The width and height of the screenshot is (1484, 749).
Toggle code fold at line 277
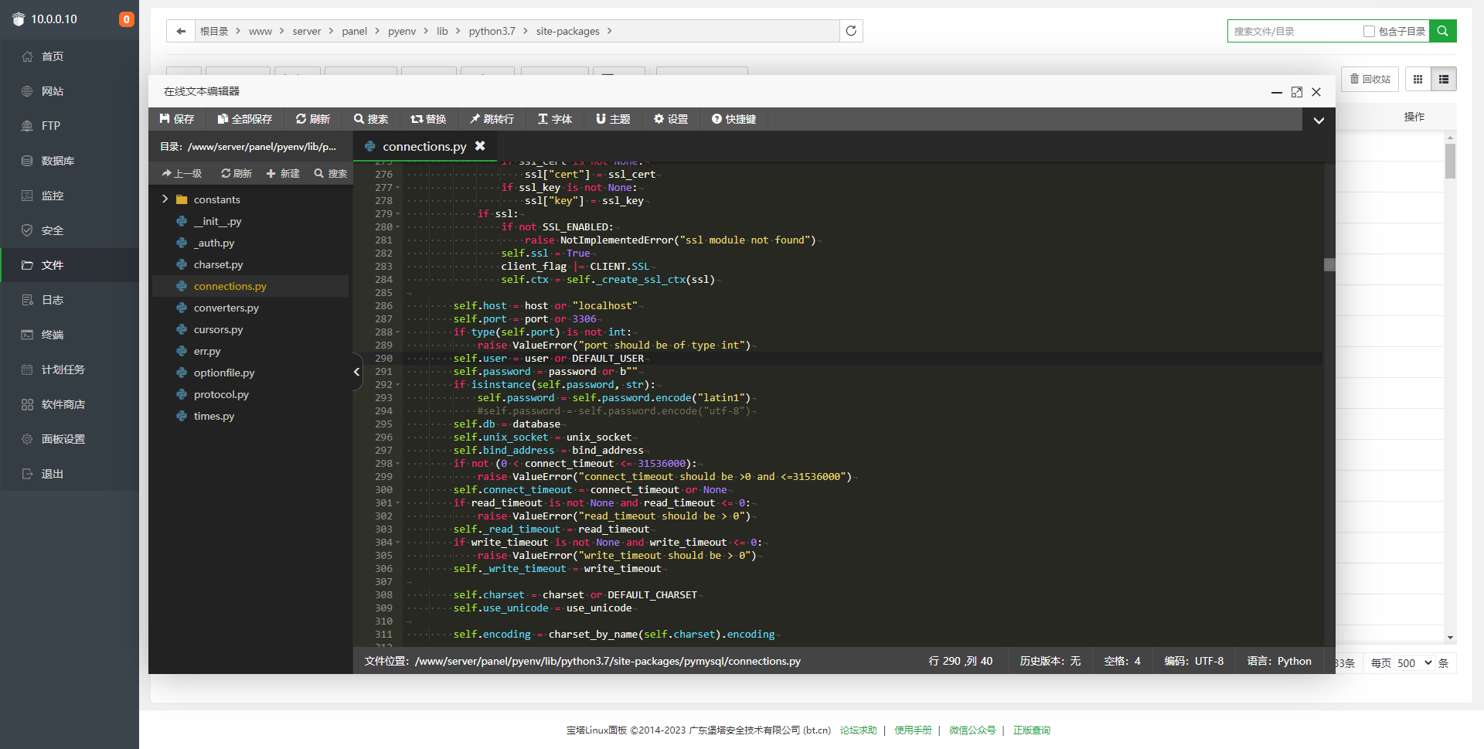[398, 188]
